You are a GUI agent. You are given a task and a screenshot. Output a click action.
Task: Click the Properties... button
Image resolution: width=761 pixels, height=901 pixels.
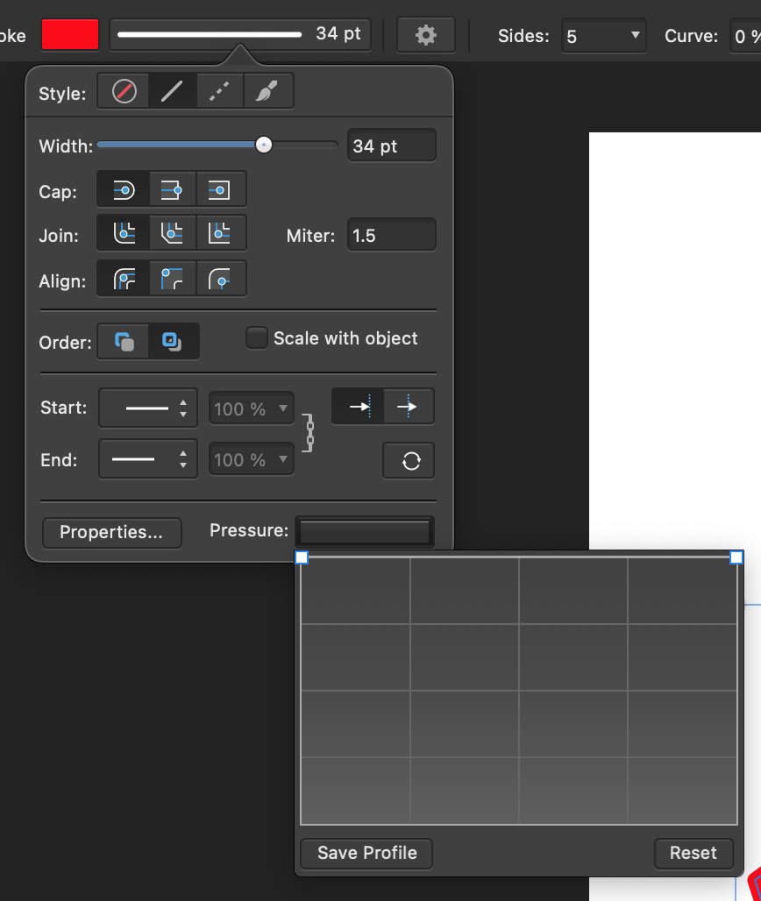(112, 532)
